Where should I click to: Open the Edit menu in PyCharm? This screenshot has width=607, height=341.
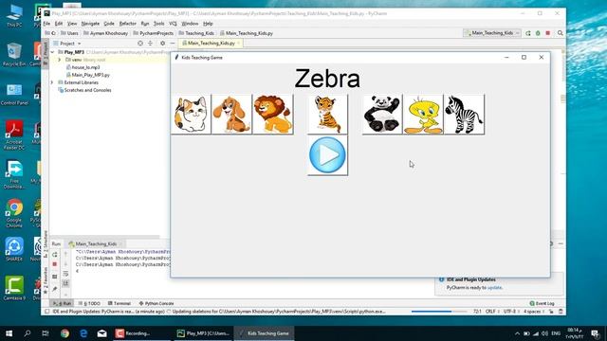59,24
